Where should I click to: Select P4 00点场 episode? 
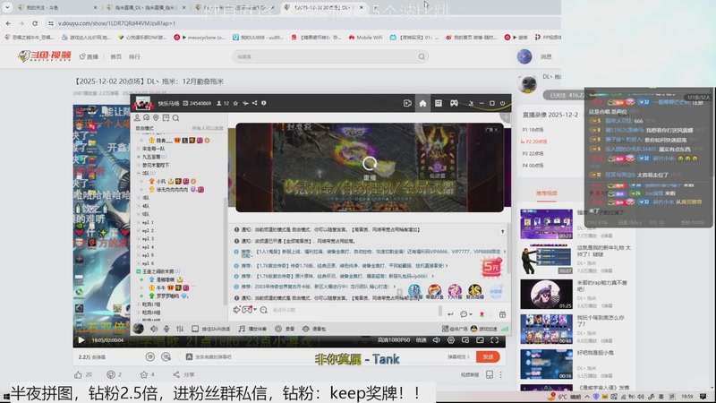tap(533, 166)
